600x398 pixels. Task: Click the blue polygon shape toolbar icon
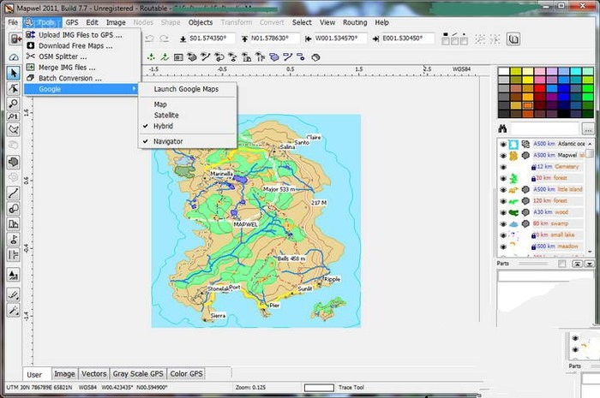coord(274,57)
